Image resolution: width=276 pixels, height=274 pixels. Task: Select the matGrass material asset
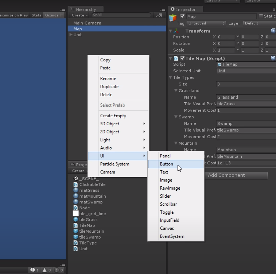[86, 190]
